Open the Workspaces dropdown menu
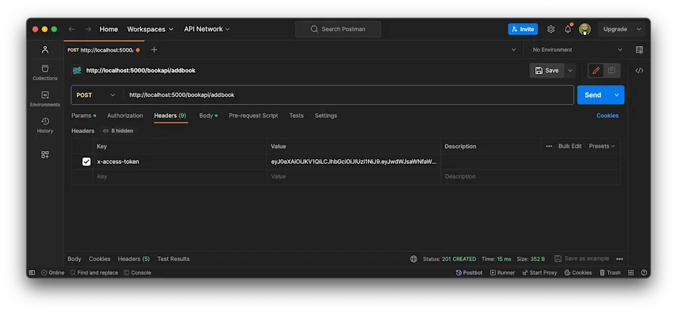677x313 pixels. 151,29
